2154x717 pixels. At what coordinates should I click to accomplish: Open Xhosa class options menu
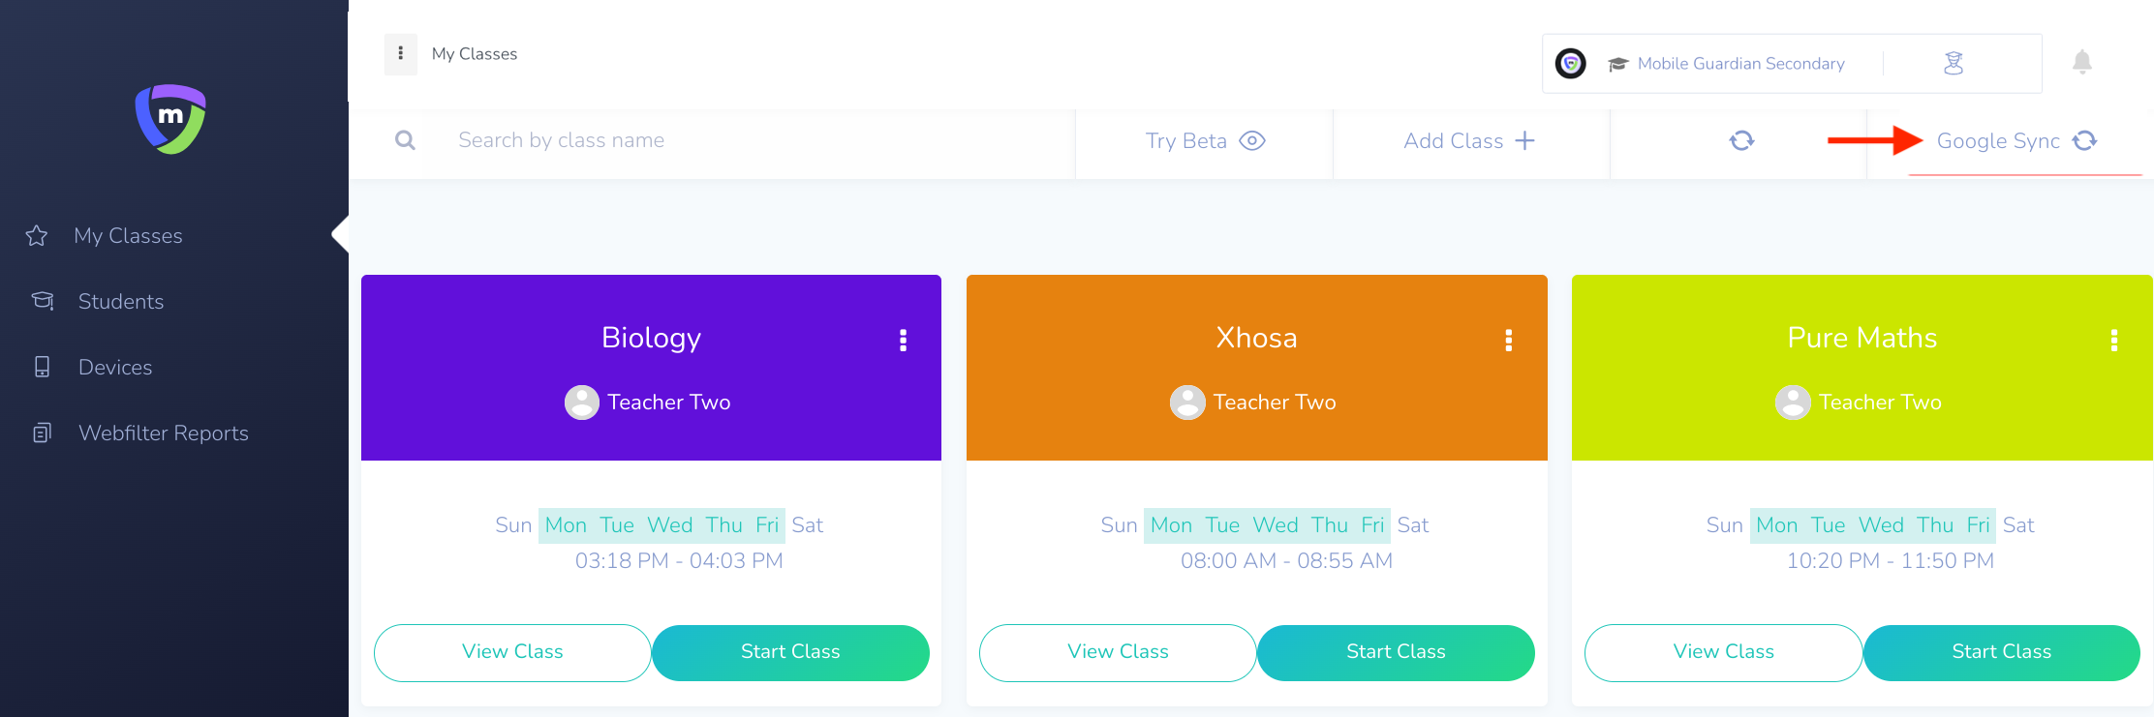1509,340
